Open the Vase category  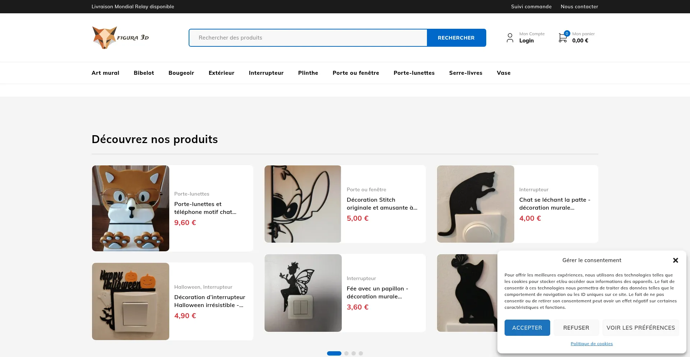point(503,73)
